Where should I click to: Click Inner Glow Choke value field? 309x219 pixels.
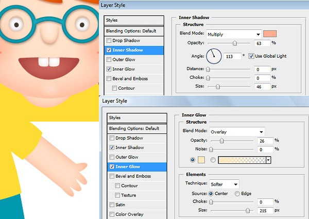tap(265, 202)
